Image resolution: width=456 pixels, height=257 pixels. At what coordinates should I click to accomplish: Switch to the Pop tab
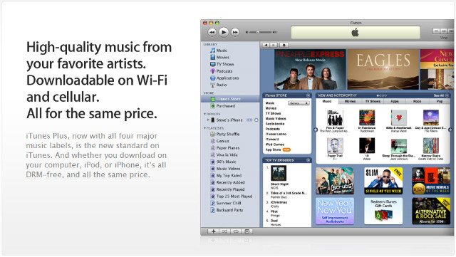click(x=440, y=102)
